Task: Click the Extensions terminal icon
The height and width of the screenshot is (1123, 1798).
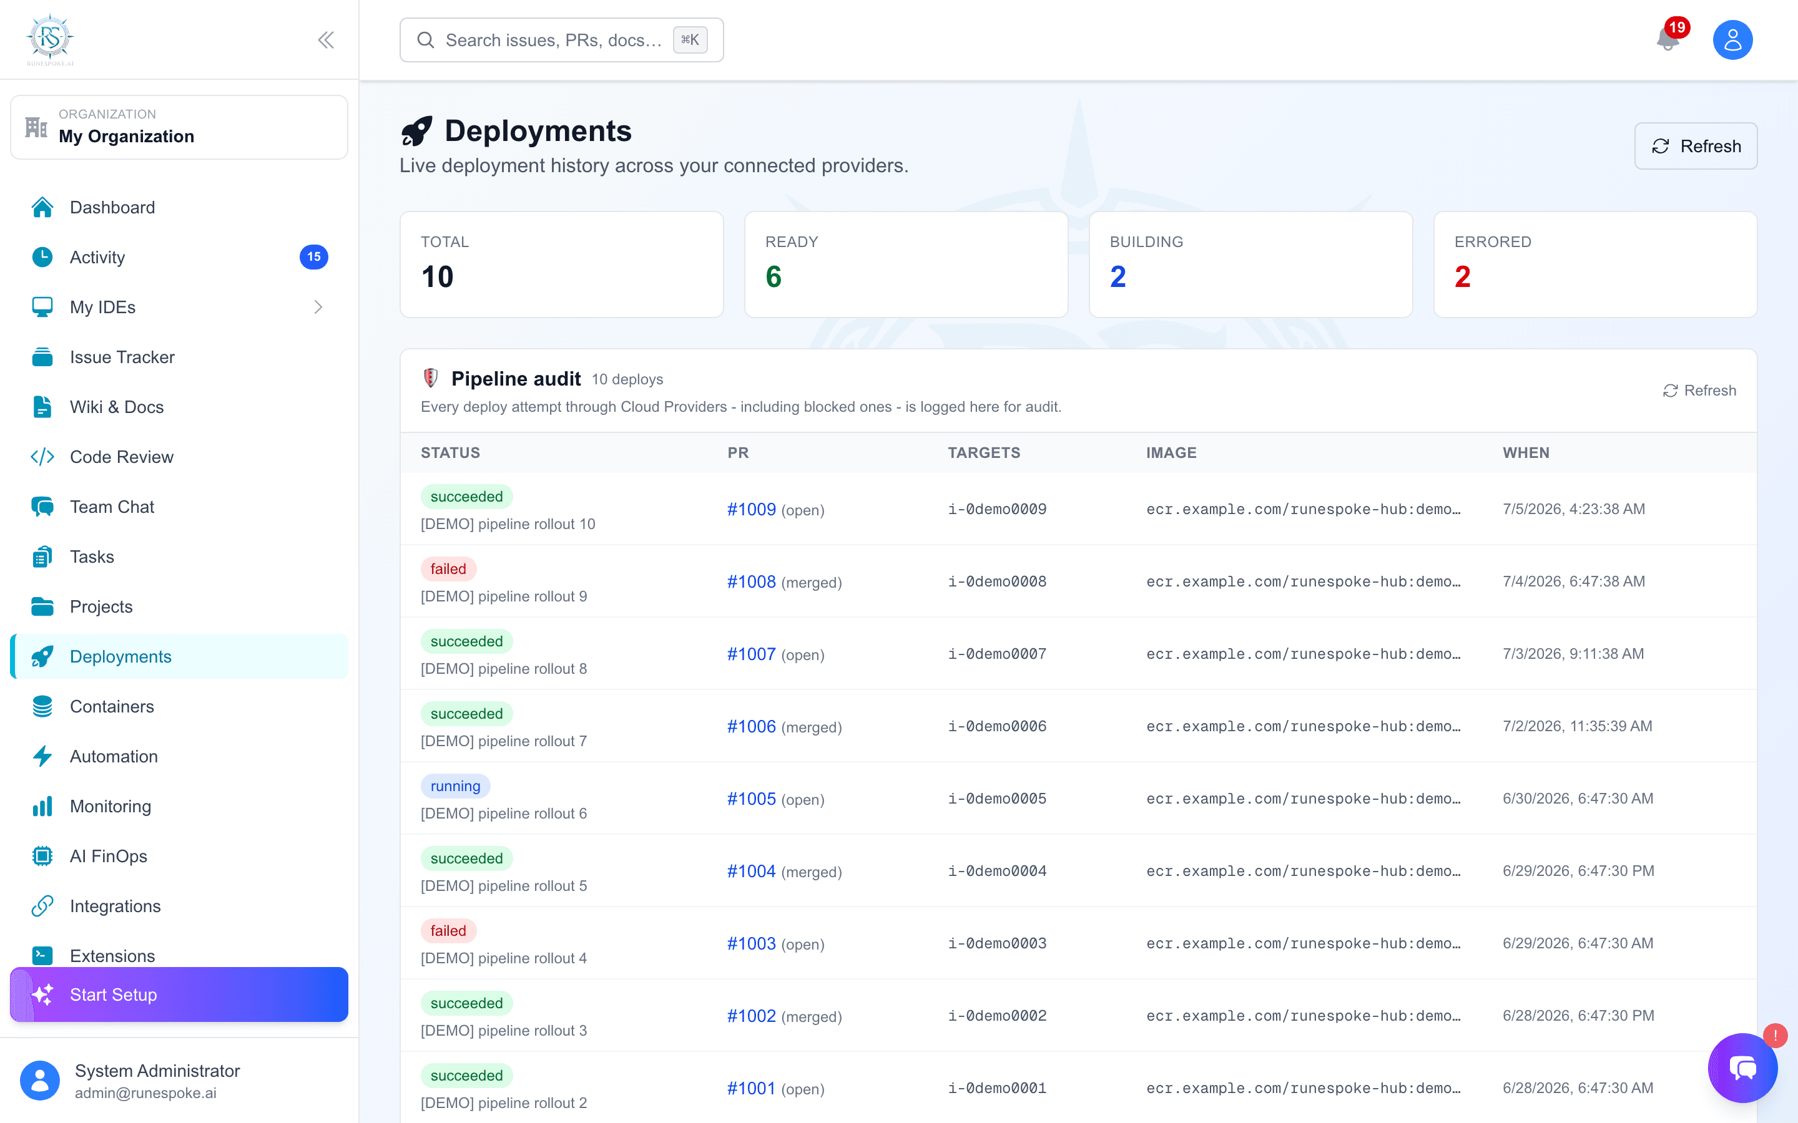Action: 42,955
